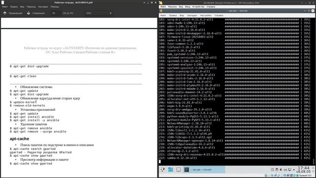Click '$ apt-get install -y ansible' line
Screen dimensions: 316x178
35,120
